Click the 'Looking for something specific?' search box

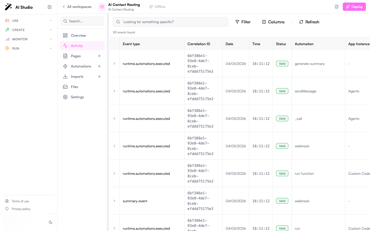170,22
